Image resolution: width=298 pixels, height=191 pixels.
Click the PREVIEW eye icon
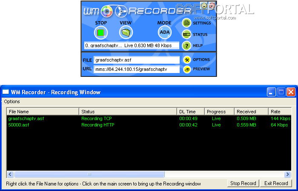click(x=187, y=69)
